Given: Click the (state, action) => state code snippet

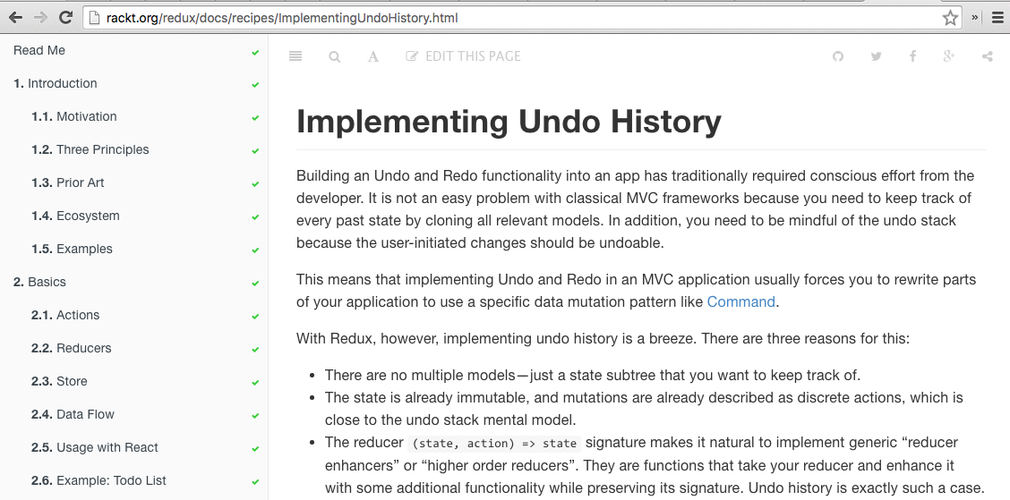Looking at the screenshot, I should click(494, 444).
